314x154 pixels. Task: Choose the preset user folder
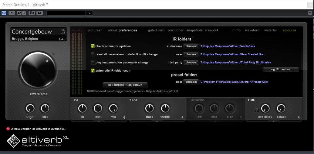click(x=191, y=82)
